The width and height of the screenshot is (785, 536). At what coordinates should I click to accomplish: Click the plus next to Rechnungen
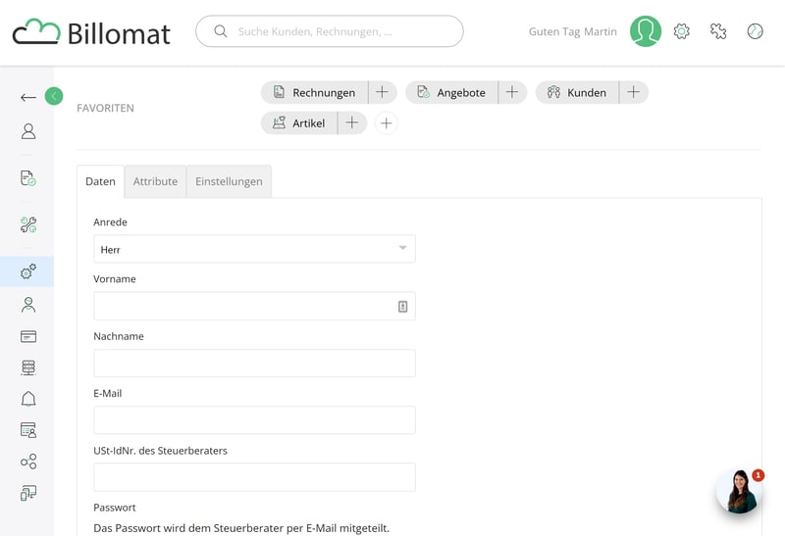[382, 92]
